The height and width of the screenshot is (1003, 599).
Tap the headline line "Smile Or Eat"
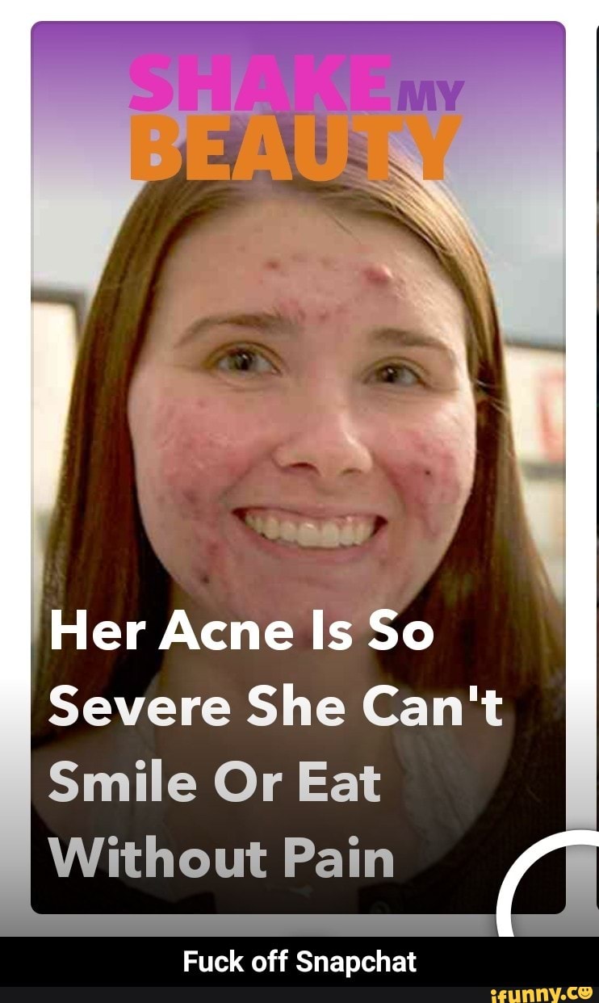pyautogui.click(x=215, y=783)
